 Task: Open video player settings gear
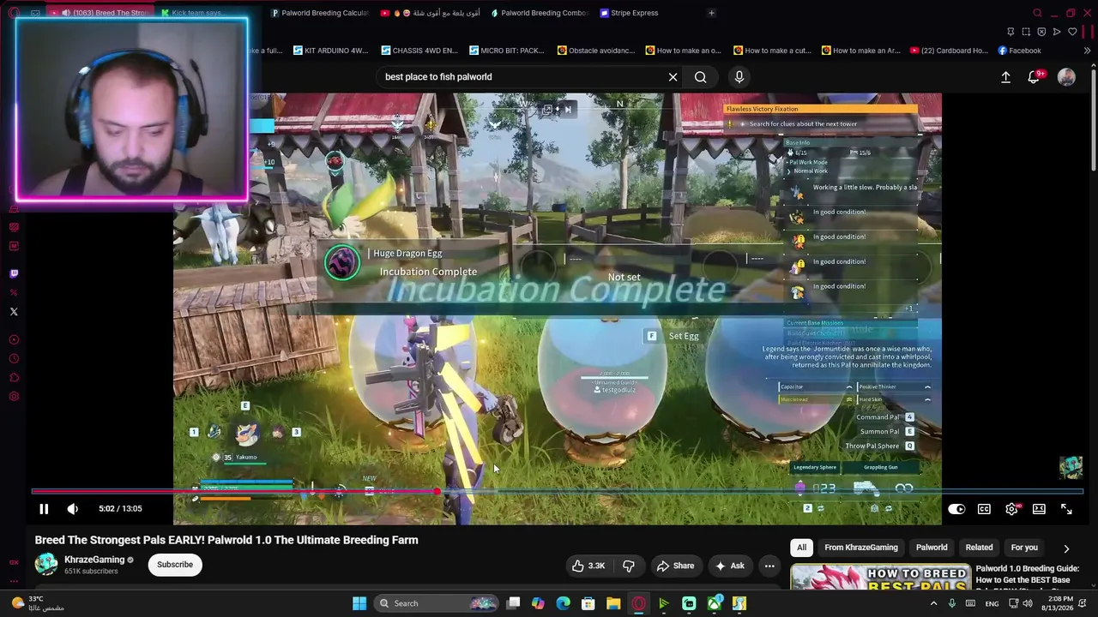1012,509
